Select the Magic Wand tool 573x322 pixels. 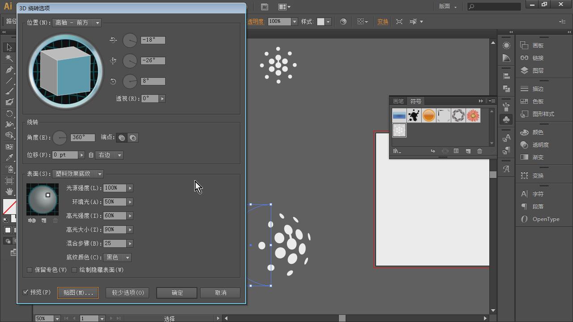tap(9, 58)
